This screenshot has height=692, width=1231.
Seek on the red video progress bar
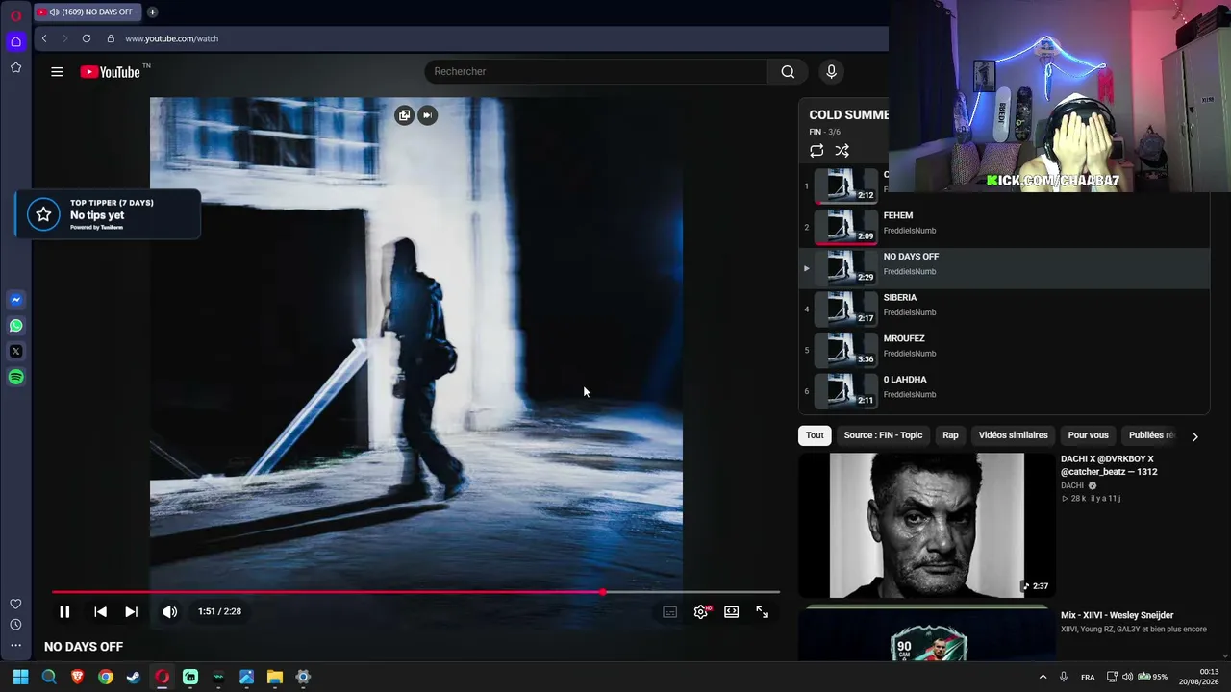tap(415, 592)
